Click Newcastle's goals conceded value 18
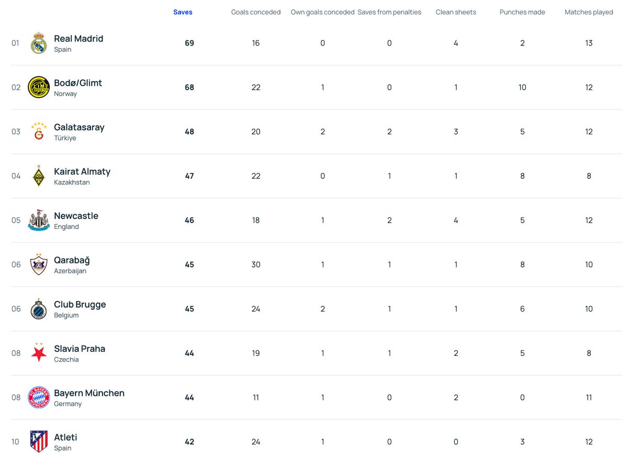The width and height of the screenshot is (628, 460). 256,220
